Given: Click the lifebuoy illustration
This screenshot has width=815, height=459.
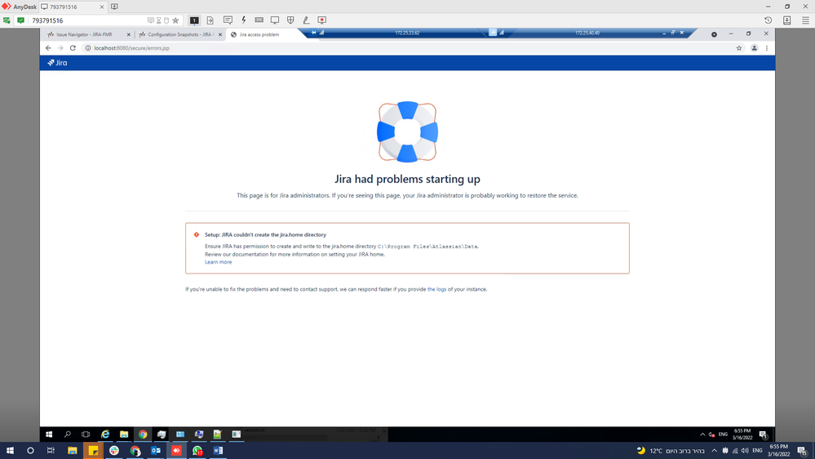Looking at the screenshot, I should [408, 131].
